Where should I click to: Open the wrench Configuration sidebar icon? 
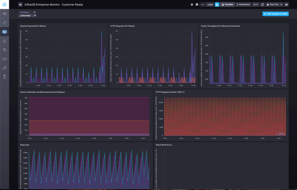pos(4,68)
